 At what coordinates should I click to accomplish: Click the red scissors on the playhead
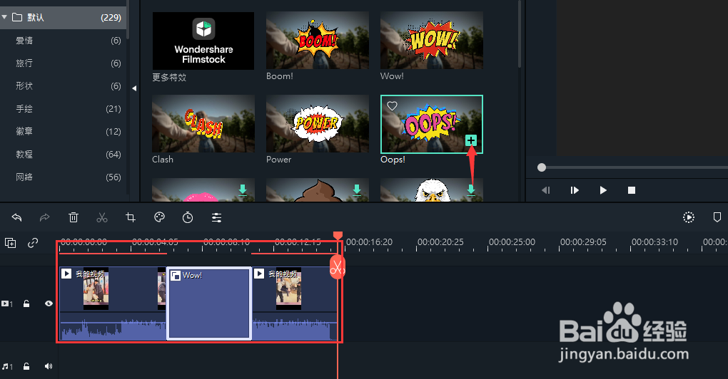[x=338, y=267]
